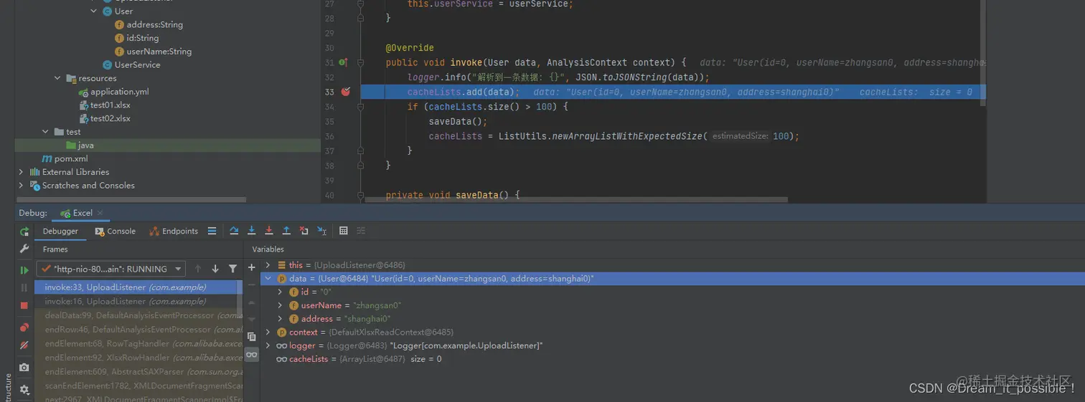This screenshot has height=402, width=1085.
Task: Expand Scratches and Consoles node
Action: pyautogui.click(x=21, y=186)
